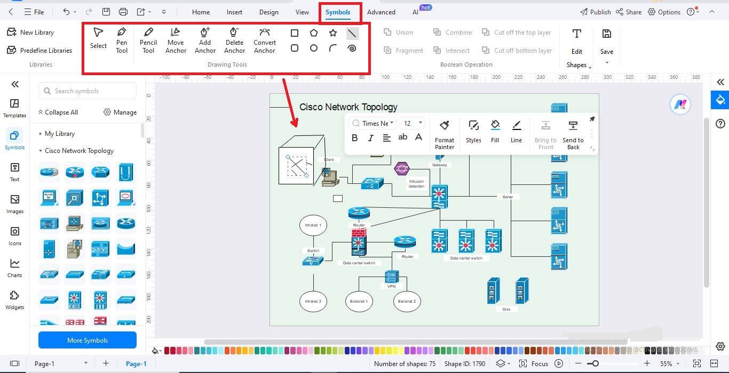Viewport: 729px width, 373px height.
Task: Select the spiral drawing tool
Action: point(352,48)
